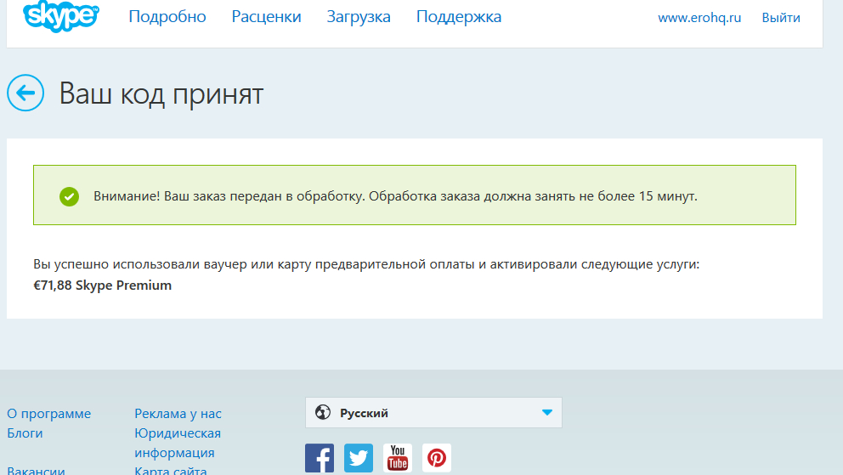
Task: Open the Блоги footer link
Action: (25, 433)
